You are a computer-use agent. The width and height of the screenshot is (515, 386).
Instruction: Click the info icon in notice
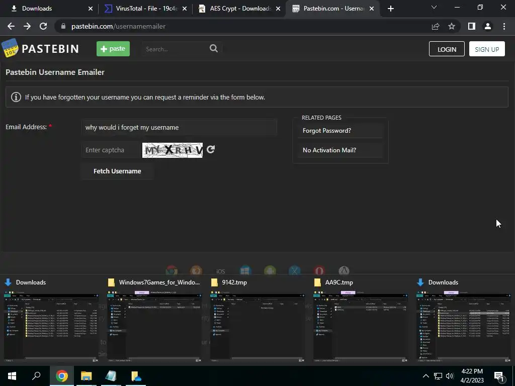pos(16,97)
